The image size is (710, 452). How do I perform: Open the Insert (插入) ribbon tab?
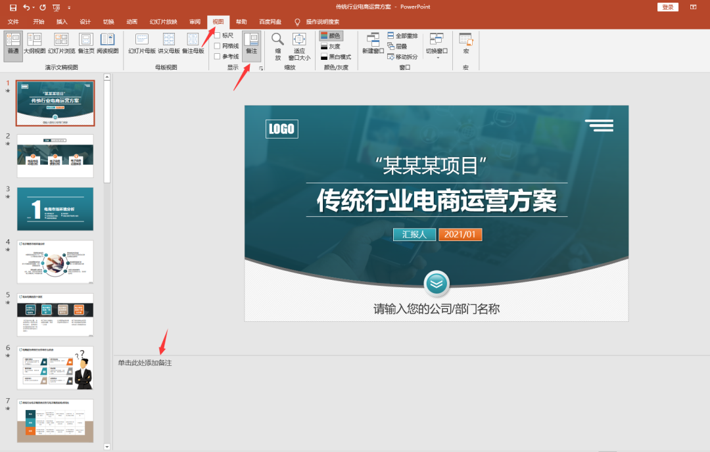tap(62, 22)
